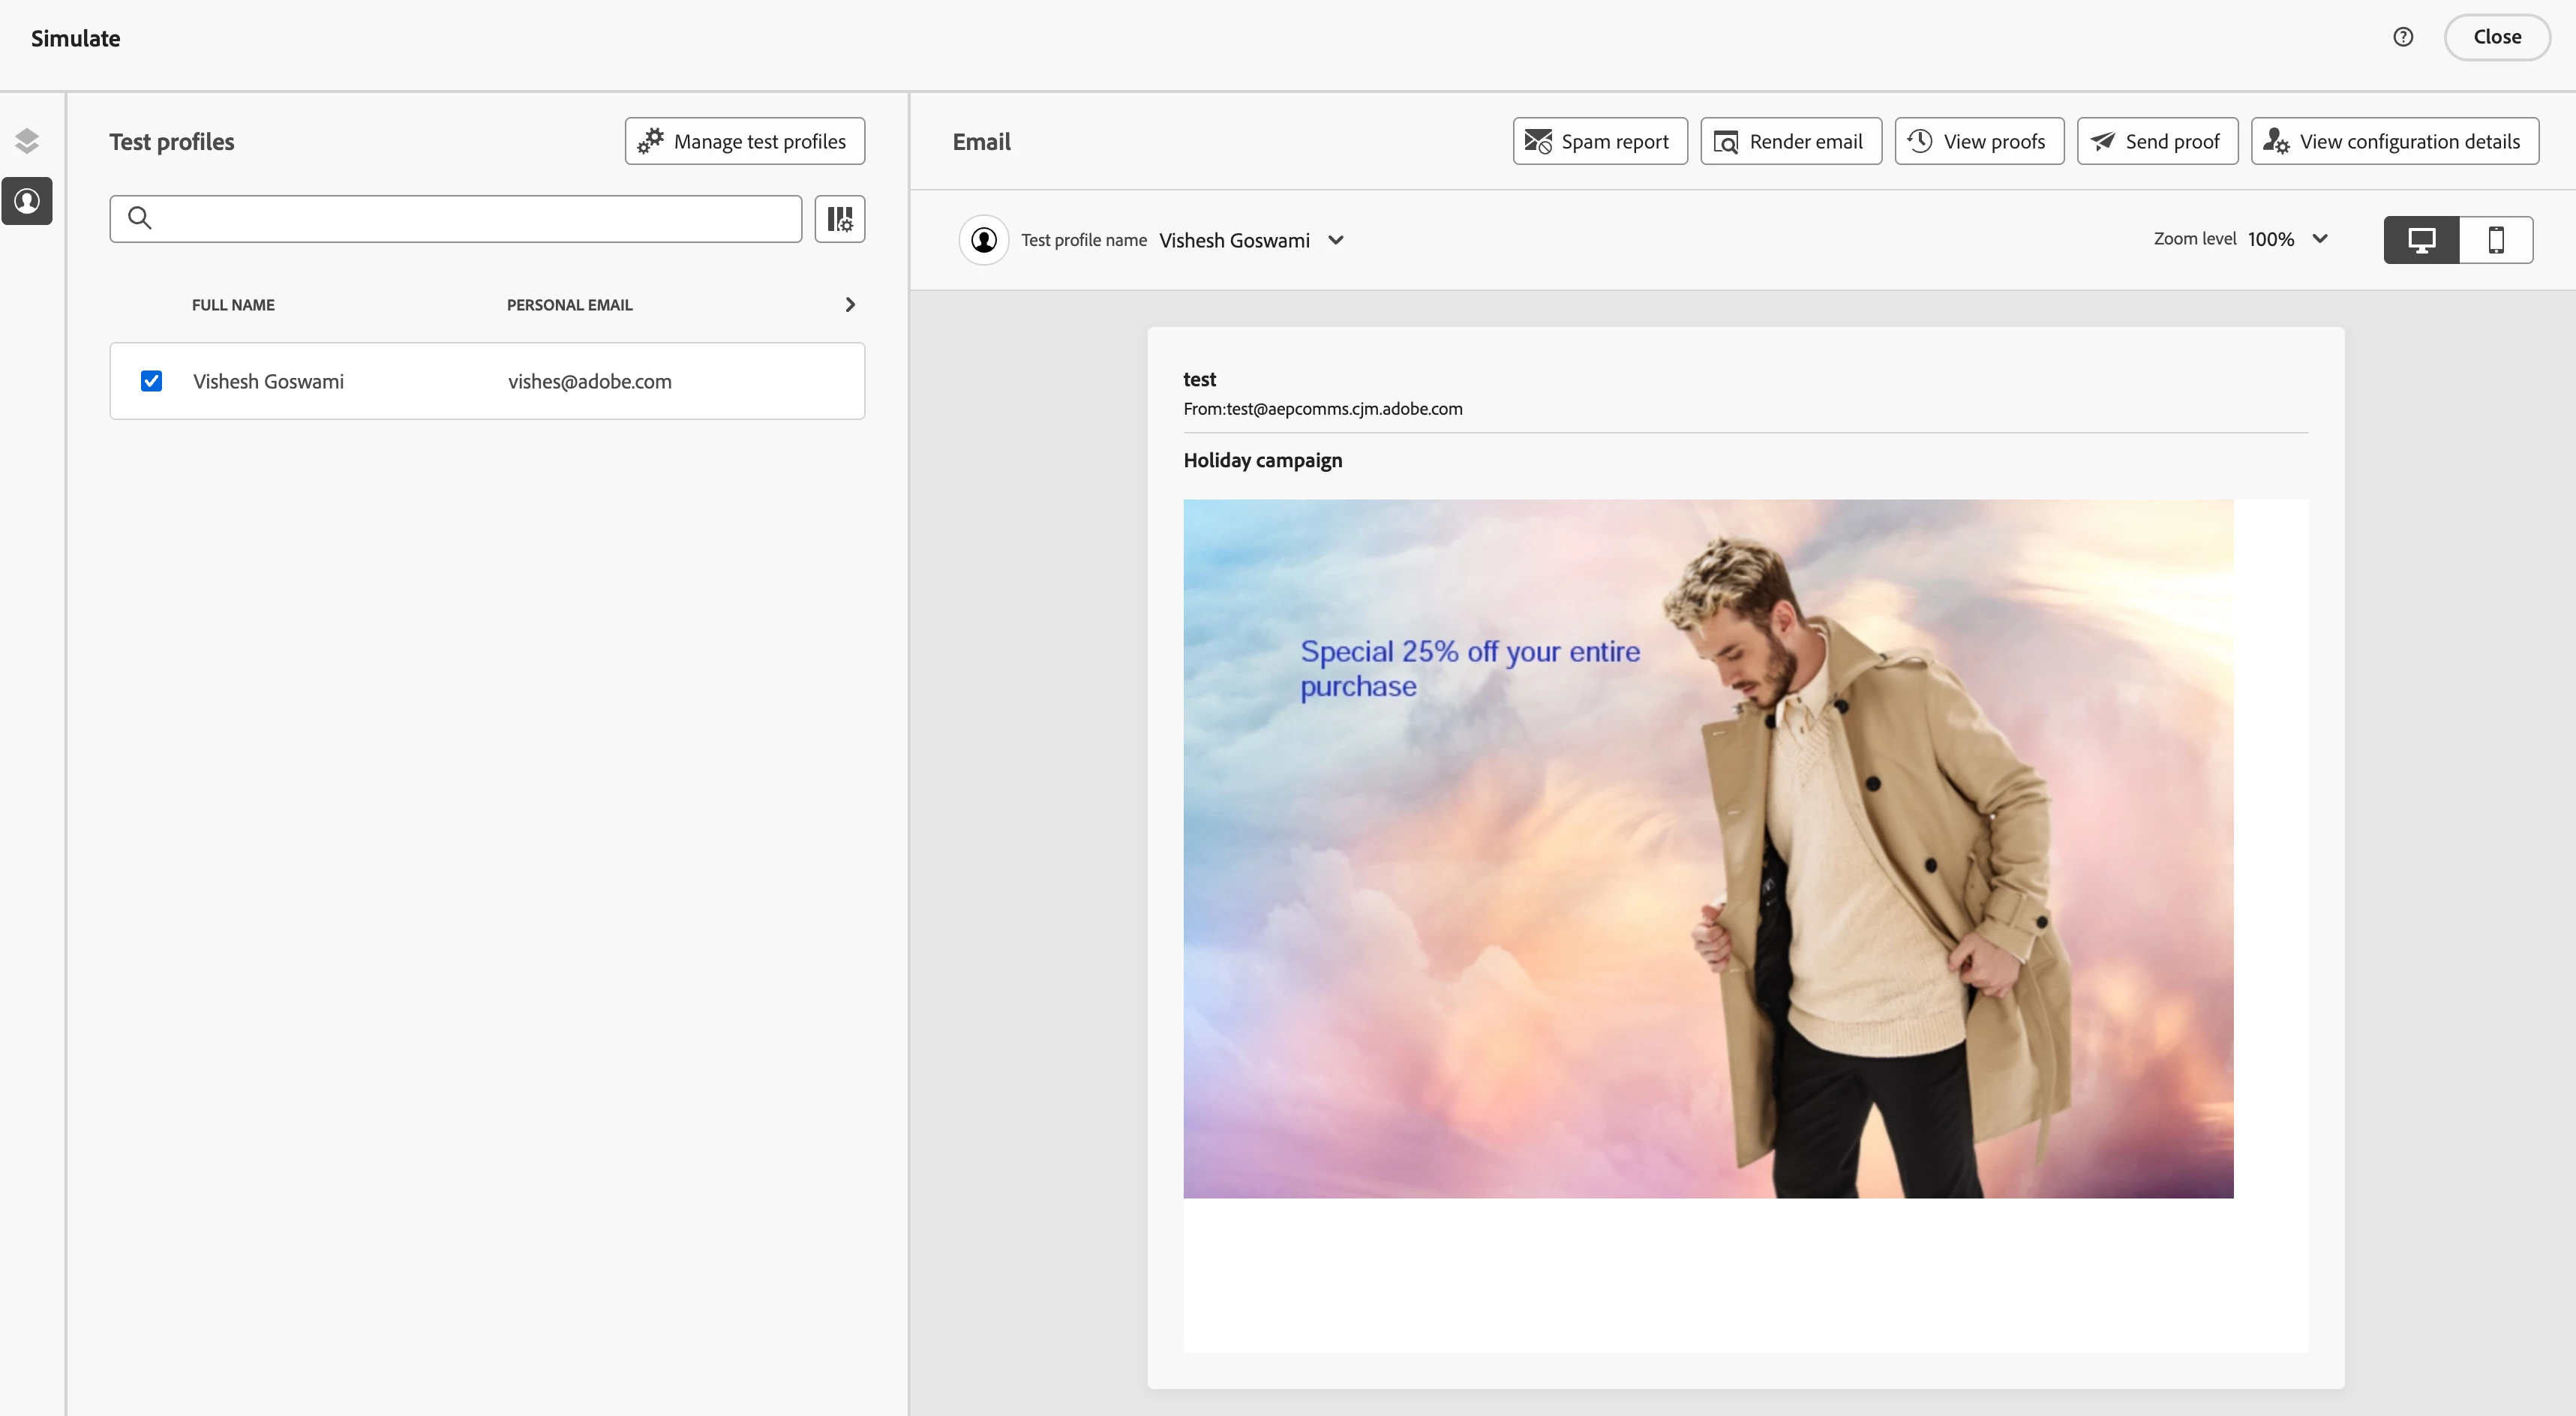2576x1416 pixels.
Task: Click the profile avatar icon in preview bar
Action: tap(984, 240)
